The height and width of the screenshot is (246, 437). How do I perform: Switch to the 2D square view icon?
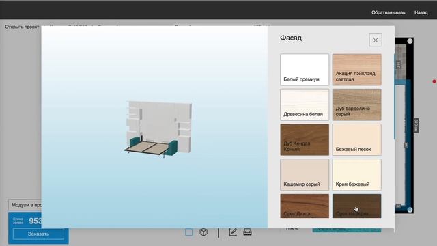[188, 232]
